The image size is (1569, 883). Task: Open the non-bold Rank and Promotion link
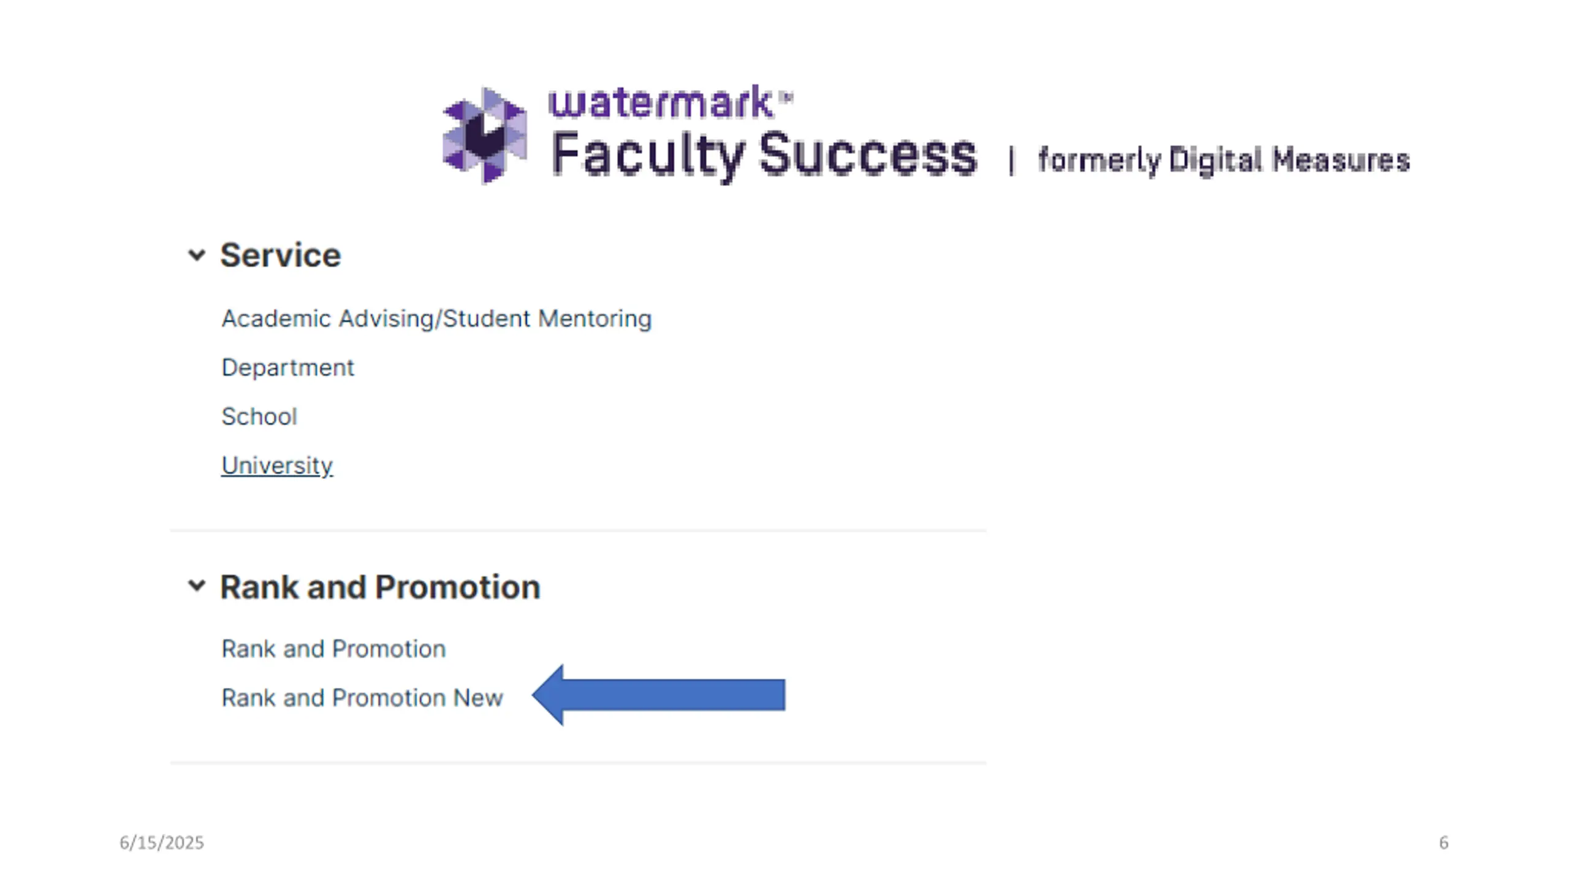(333, 649)
